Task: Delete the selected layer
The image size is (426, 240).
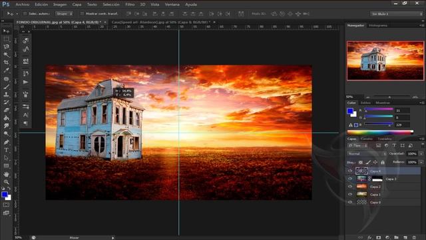Action: click(x=414, y=237)
